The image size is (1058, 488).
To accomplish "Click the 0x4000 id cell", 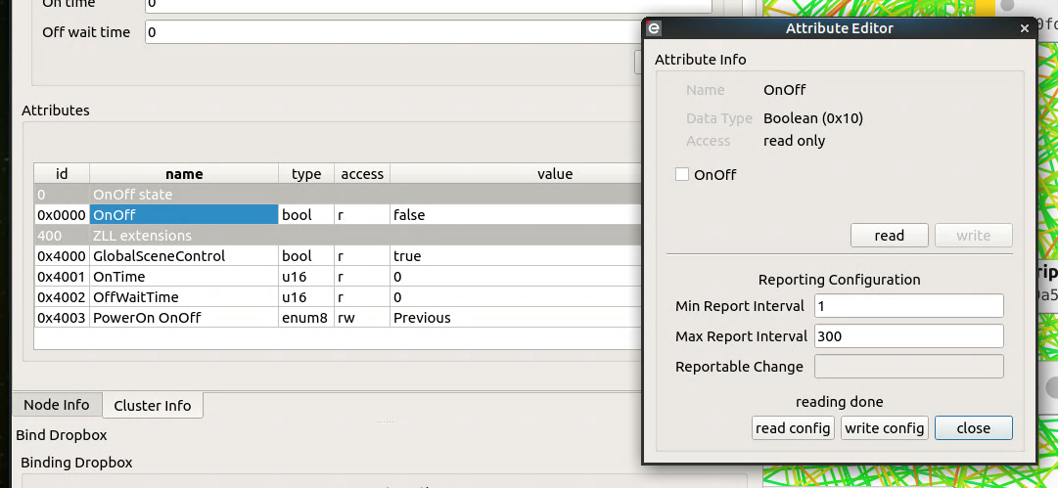I will [62, 256].
